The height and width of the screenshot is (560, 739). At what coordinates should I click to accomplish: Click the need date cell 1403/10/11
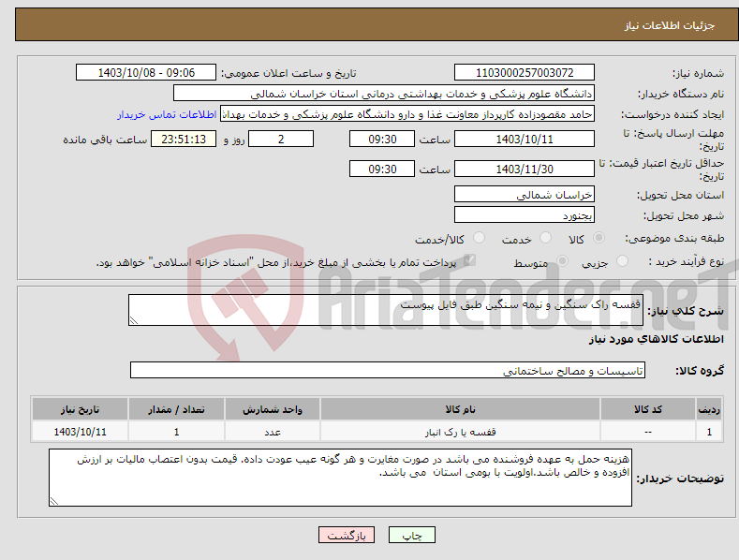pos(81,432)
